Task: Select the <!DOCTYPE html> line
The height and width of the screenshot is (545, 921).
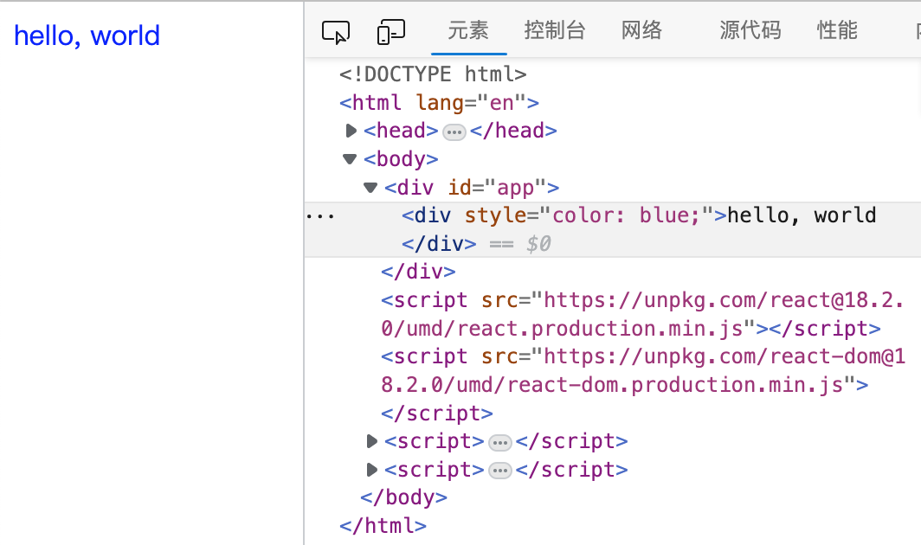Action: tap(433, 74)
